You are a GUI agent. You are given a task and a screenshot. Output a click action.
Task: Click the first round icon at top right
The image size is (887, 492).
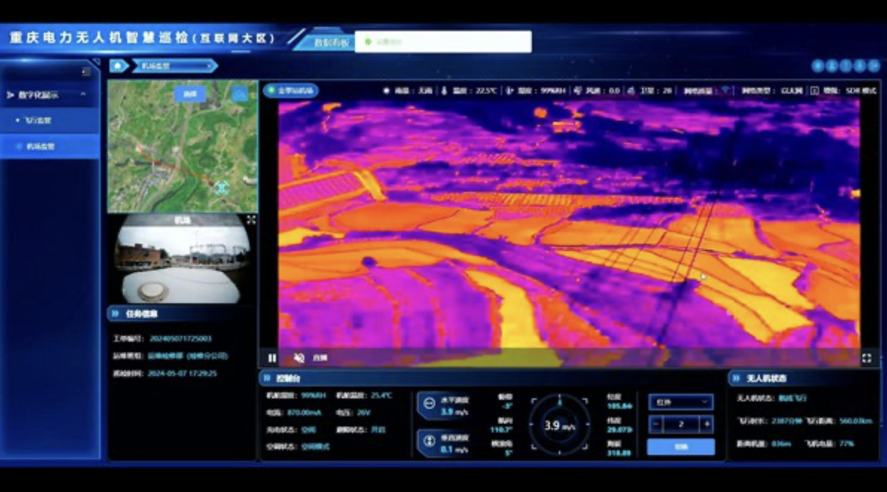(x=818, y=65)
